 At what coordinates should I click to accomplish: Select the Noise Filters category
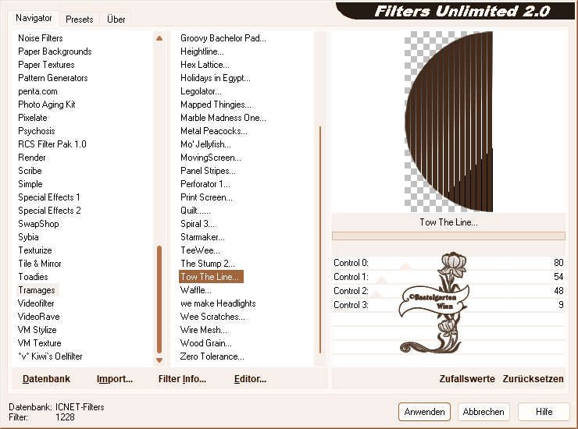pos(41,38)
